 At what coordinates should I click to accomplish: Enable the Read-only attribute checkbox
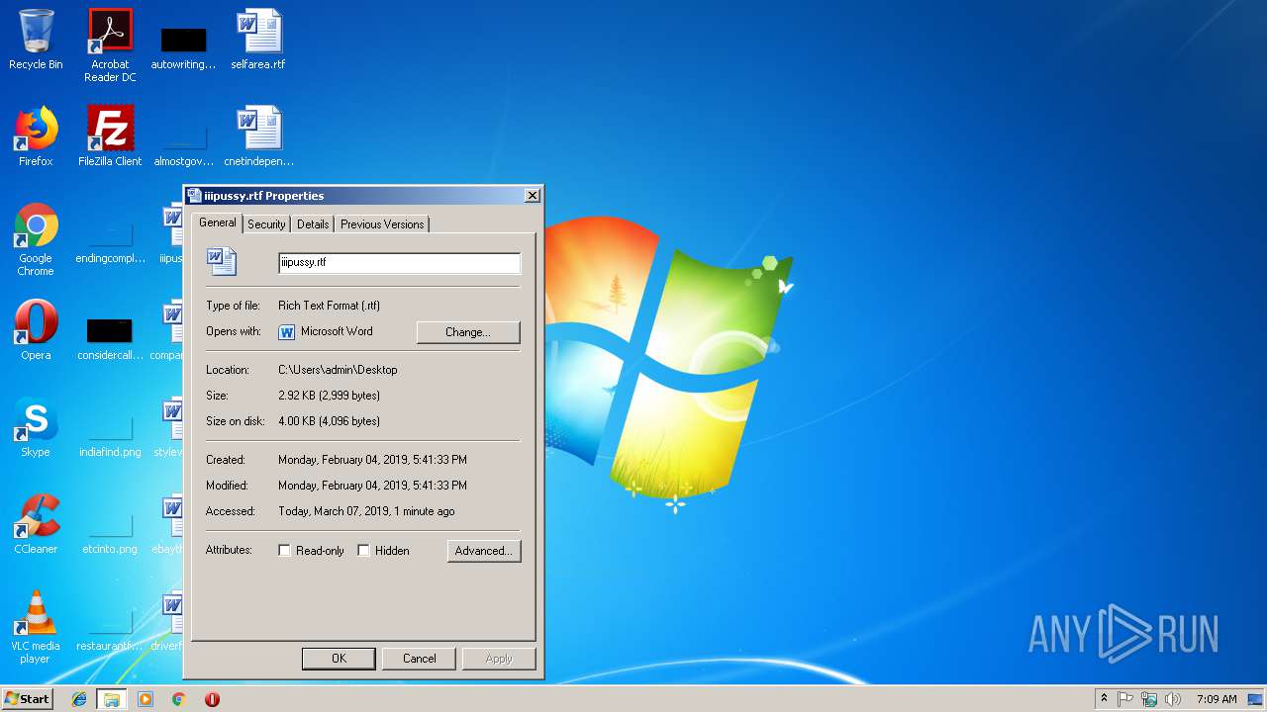[285, 551]
